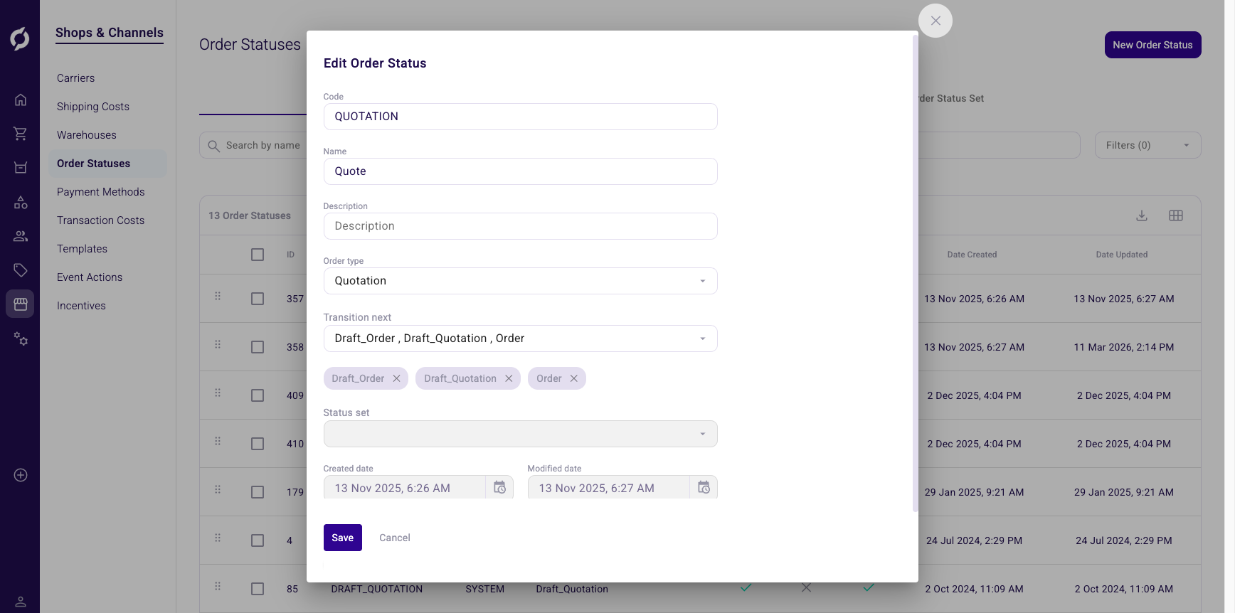
Task: Click the Code input field
Action: (520, 117)
